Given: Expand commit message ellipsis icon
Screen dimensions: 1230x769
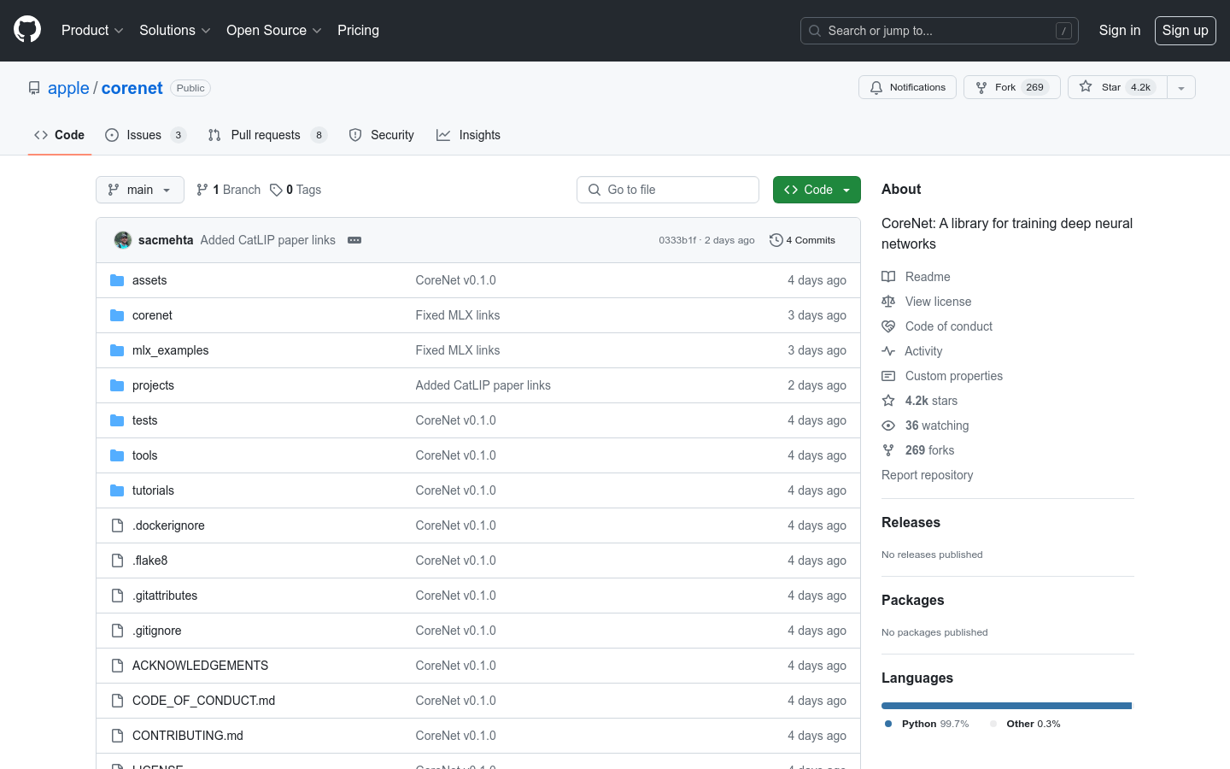Looking at the screenshot, I should [x=354, y=240].
